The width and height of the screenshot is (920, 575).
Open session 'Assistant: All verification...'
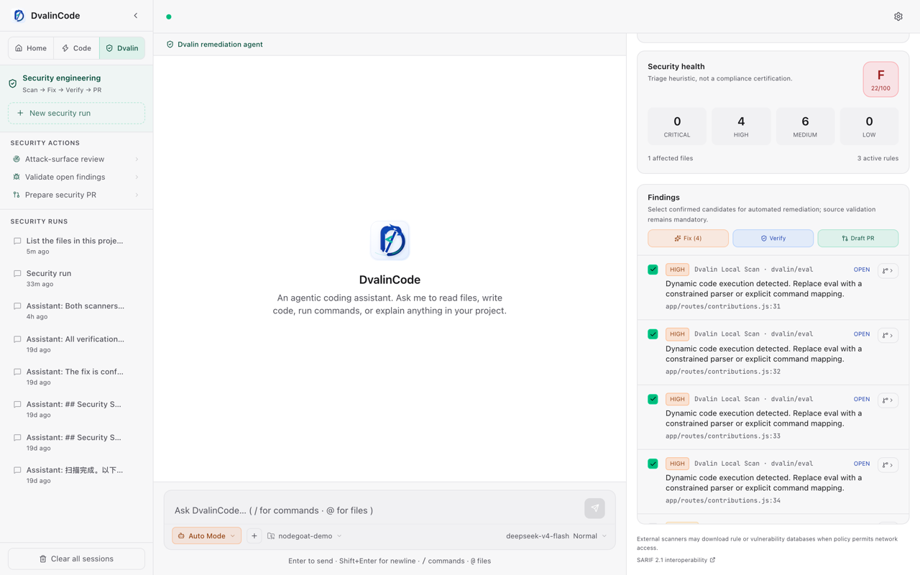pos(76,344)
